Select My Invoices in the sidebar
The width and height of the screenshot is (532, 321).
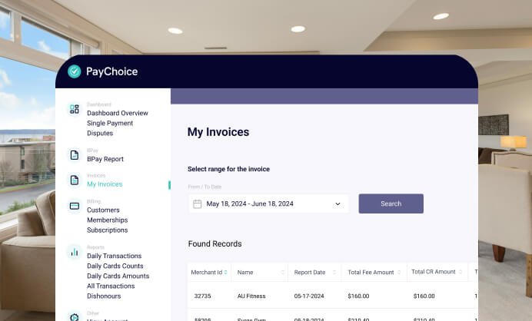click(x=105, y=184)
